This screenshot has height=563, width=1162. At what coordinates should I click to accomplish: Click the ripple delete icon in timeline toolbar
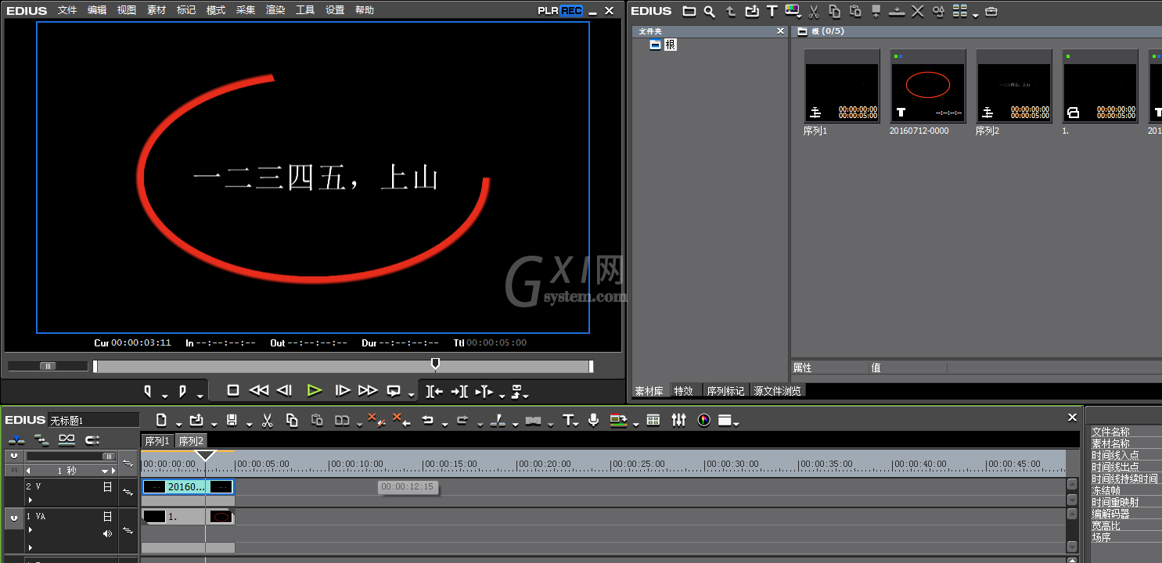(x=401, y=420)
